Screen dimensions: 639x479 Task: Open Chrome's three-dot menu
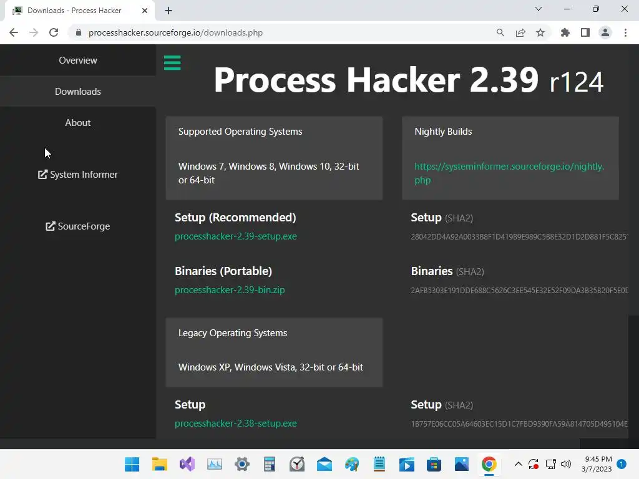pyautogui.click(x=625, y=32)
